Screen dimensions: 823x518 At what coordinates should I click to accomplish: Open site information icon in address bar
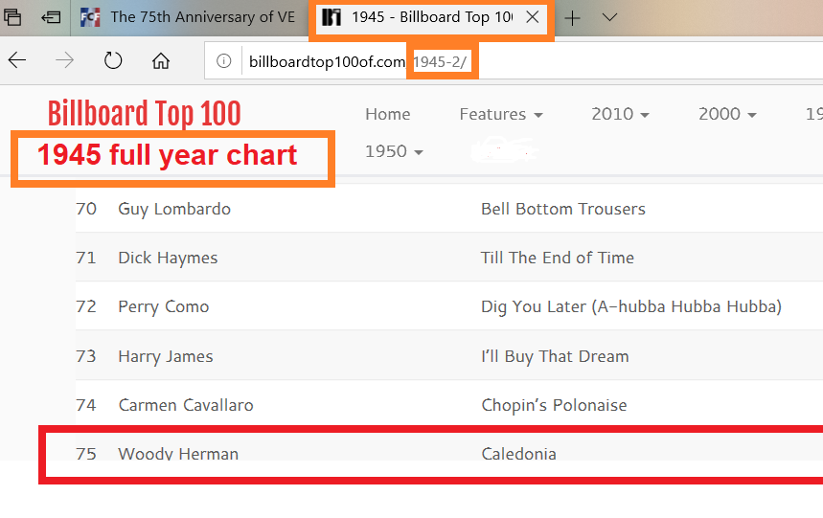coord(223,61)
